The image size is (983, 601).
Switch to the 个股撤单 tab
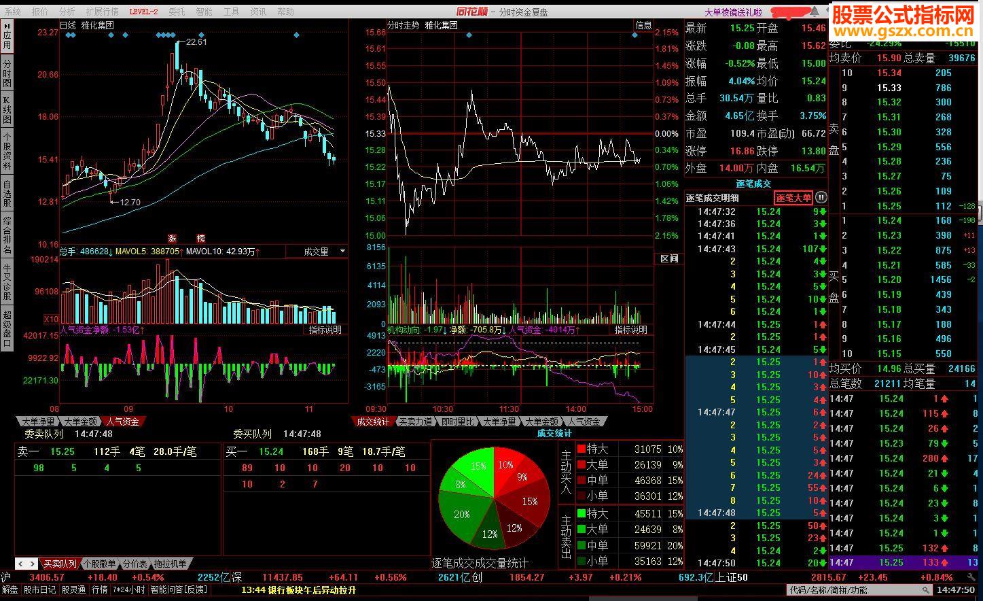coord(100,564)
